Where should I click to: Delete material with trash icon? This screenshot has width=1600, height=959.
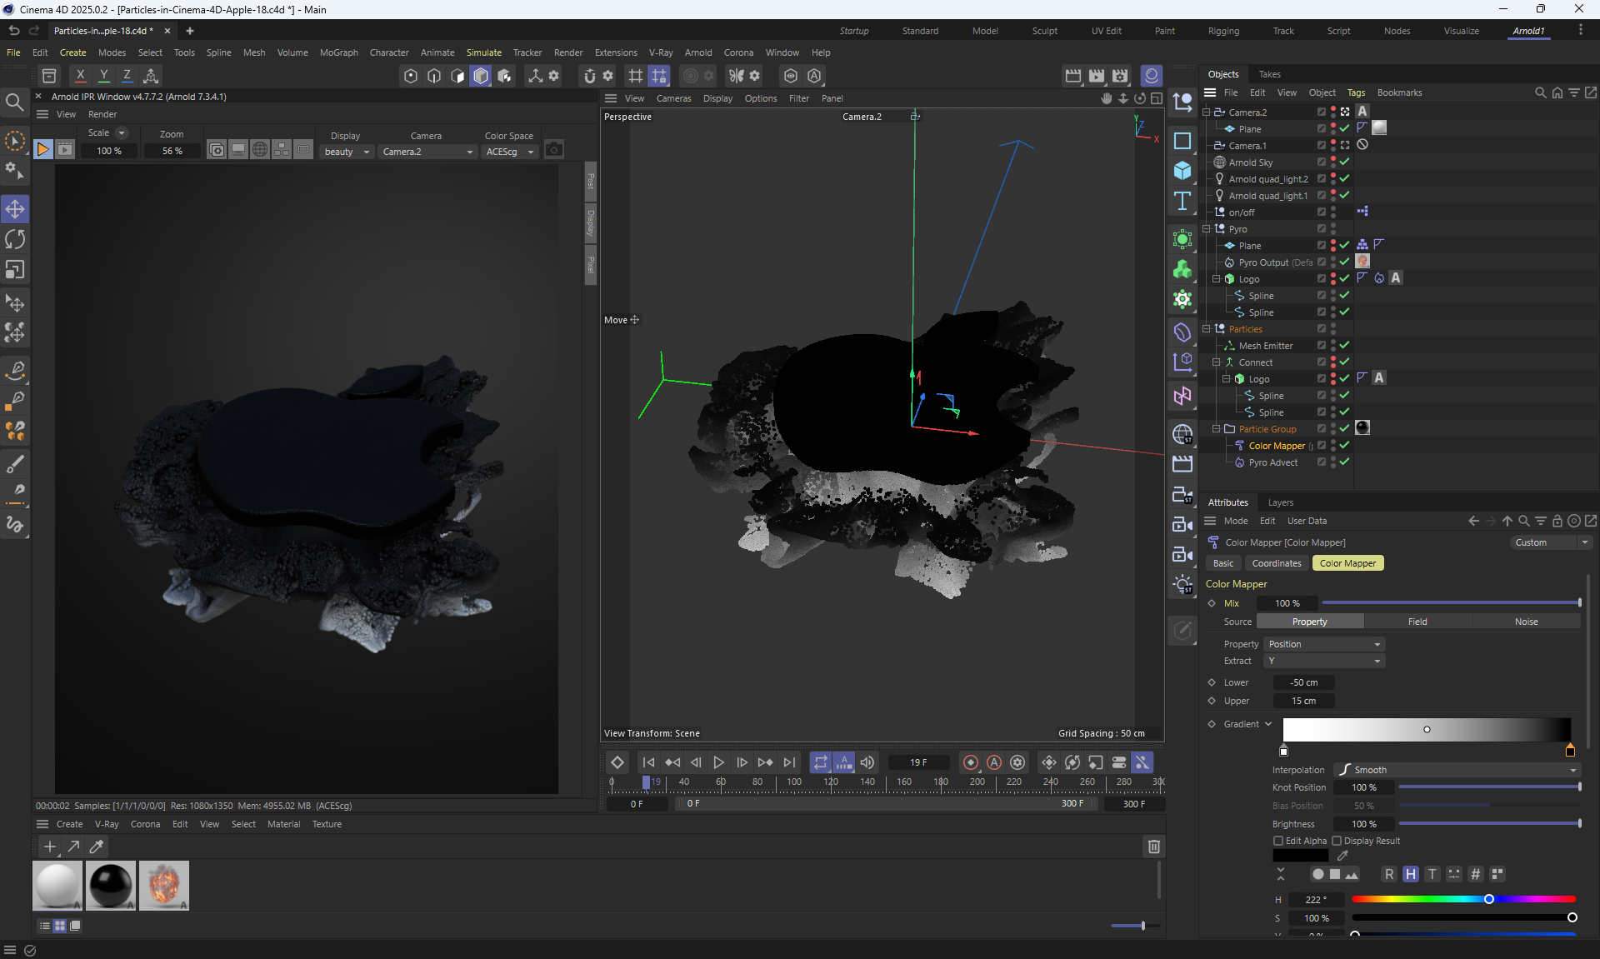tap(1153, 847)
